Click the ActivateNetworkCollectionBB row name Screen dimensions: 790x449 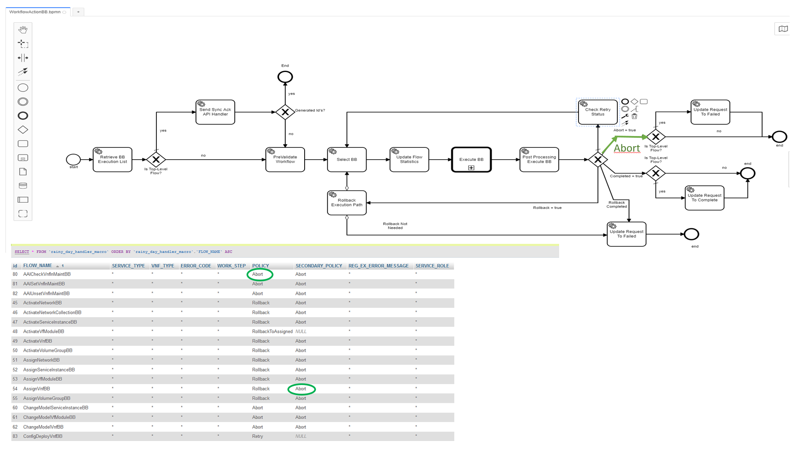[x=52, y=313]
